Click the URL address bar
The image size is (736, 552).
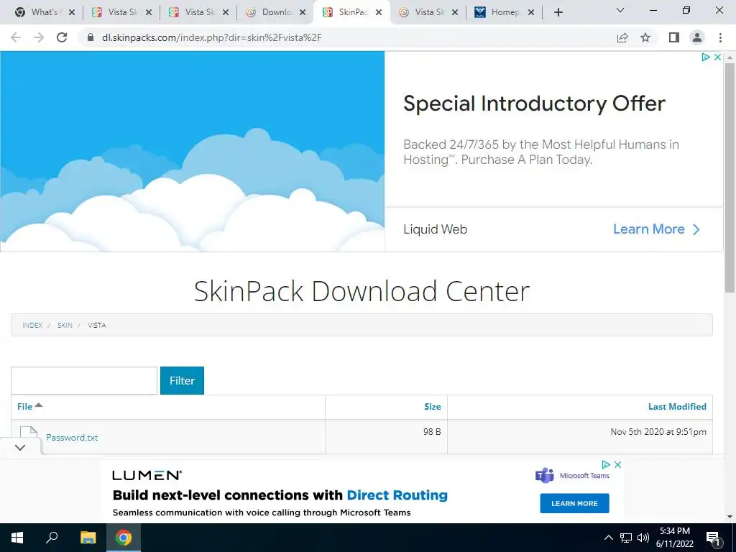[347, 37]
